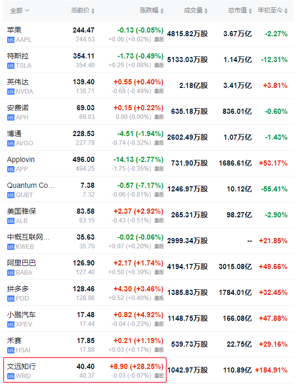Sort by 涨跌幅 using its sort arrows
300x386 pixels.
(x=162, y=11)
